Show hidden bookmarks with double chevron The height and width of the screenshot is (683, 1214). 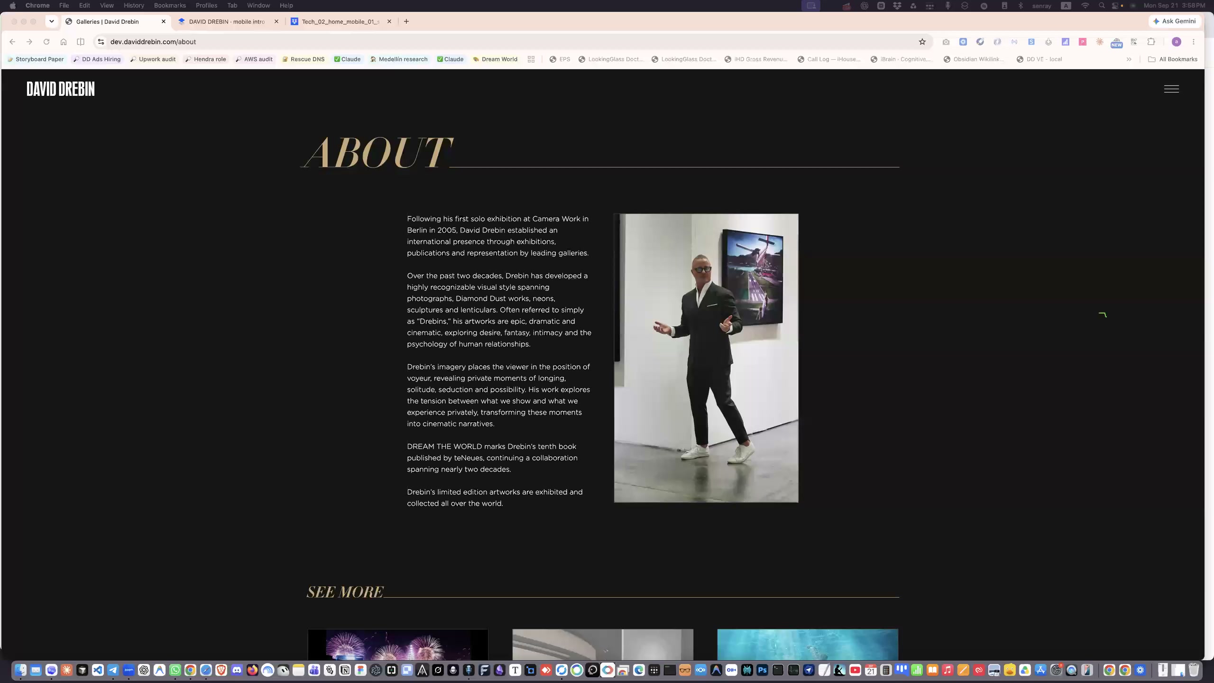coord(1129,59)
